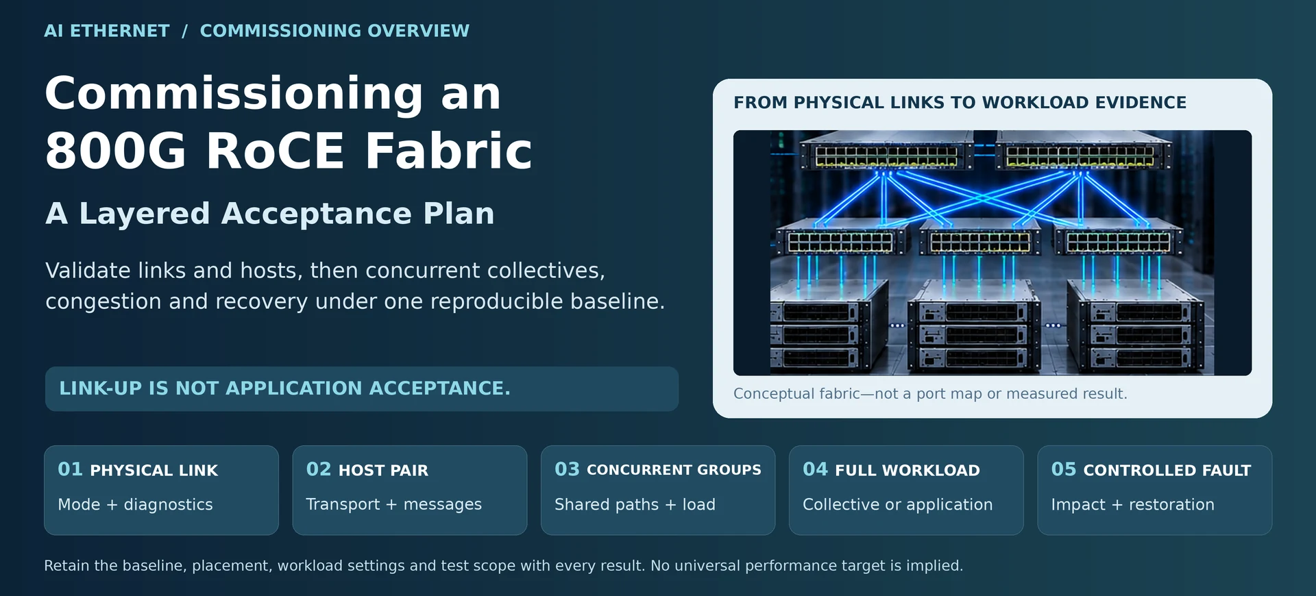Click the 'A Layered Acceptance Plan' subtitle
The image size is (1316, 596).
(x=270, y=213)
